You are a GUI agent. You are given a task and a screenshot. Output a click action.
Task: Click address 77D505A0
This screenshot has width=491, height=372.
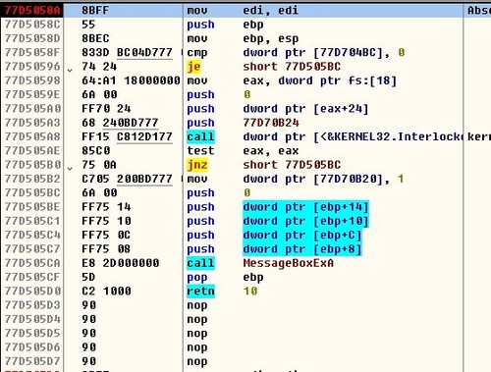tap(32, 109)
